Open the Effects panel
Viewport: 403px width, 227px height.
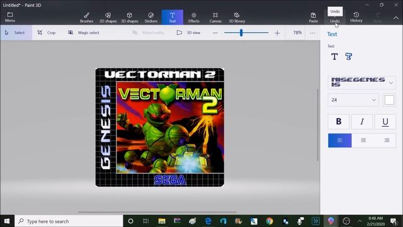(194, 18)
